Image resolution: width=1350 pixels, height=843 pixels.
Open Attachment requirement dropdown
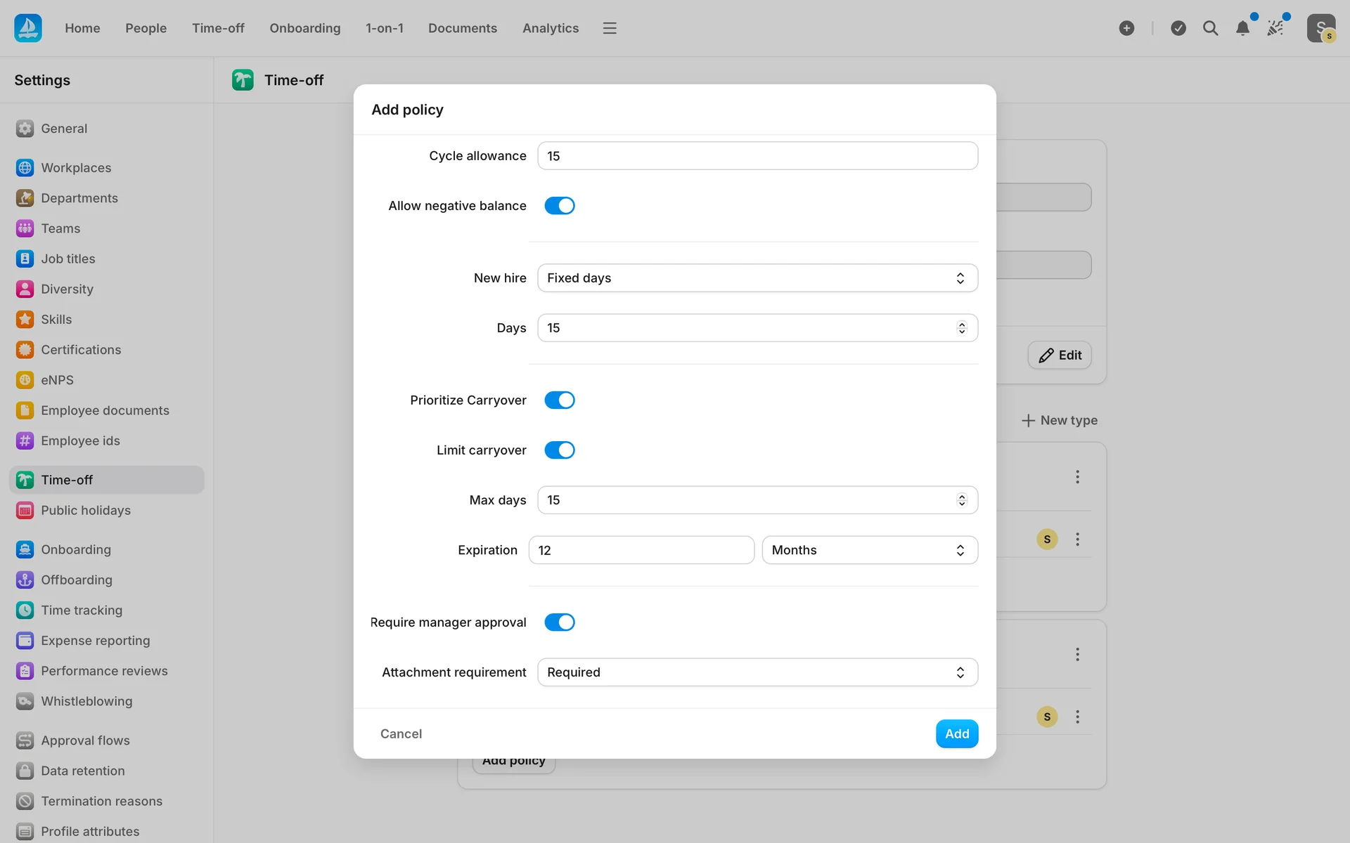tap(757, 672)
